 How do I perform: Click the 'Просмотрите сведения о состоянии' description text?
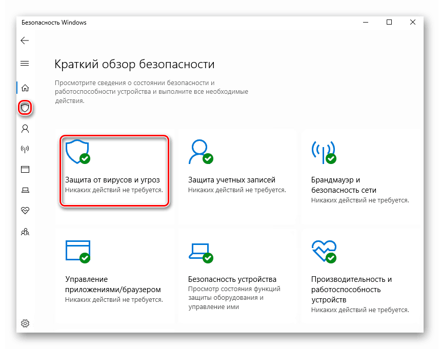tap(151, 92)
